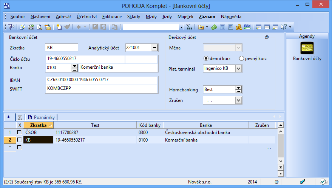Click the second calculator toolbar icon
The height and width of the screenshot is (188, 332).
pyautogui.click(x=231, y=27)
